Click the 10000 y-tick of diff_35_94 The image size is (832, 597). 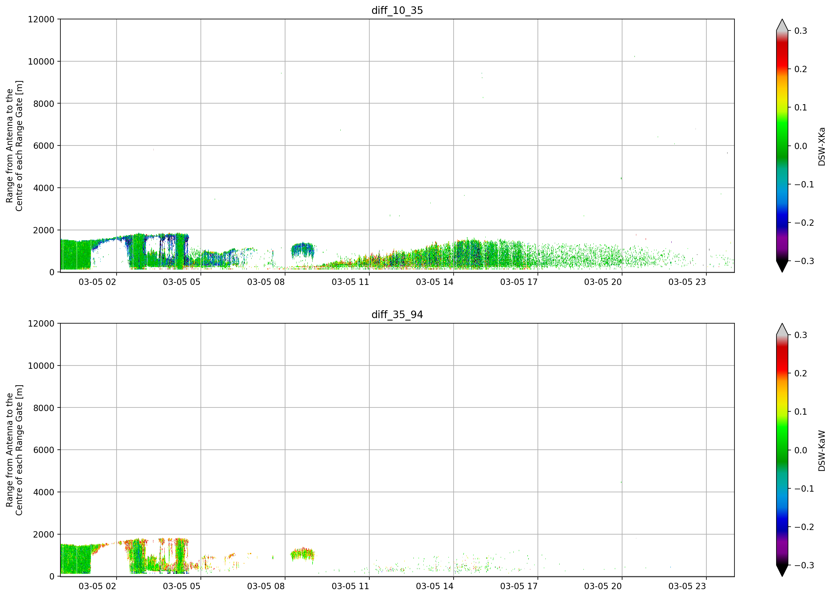(x=41, y=366)
